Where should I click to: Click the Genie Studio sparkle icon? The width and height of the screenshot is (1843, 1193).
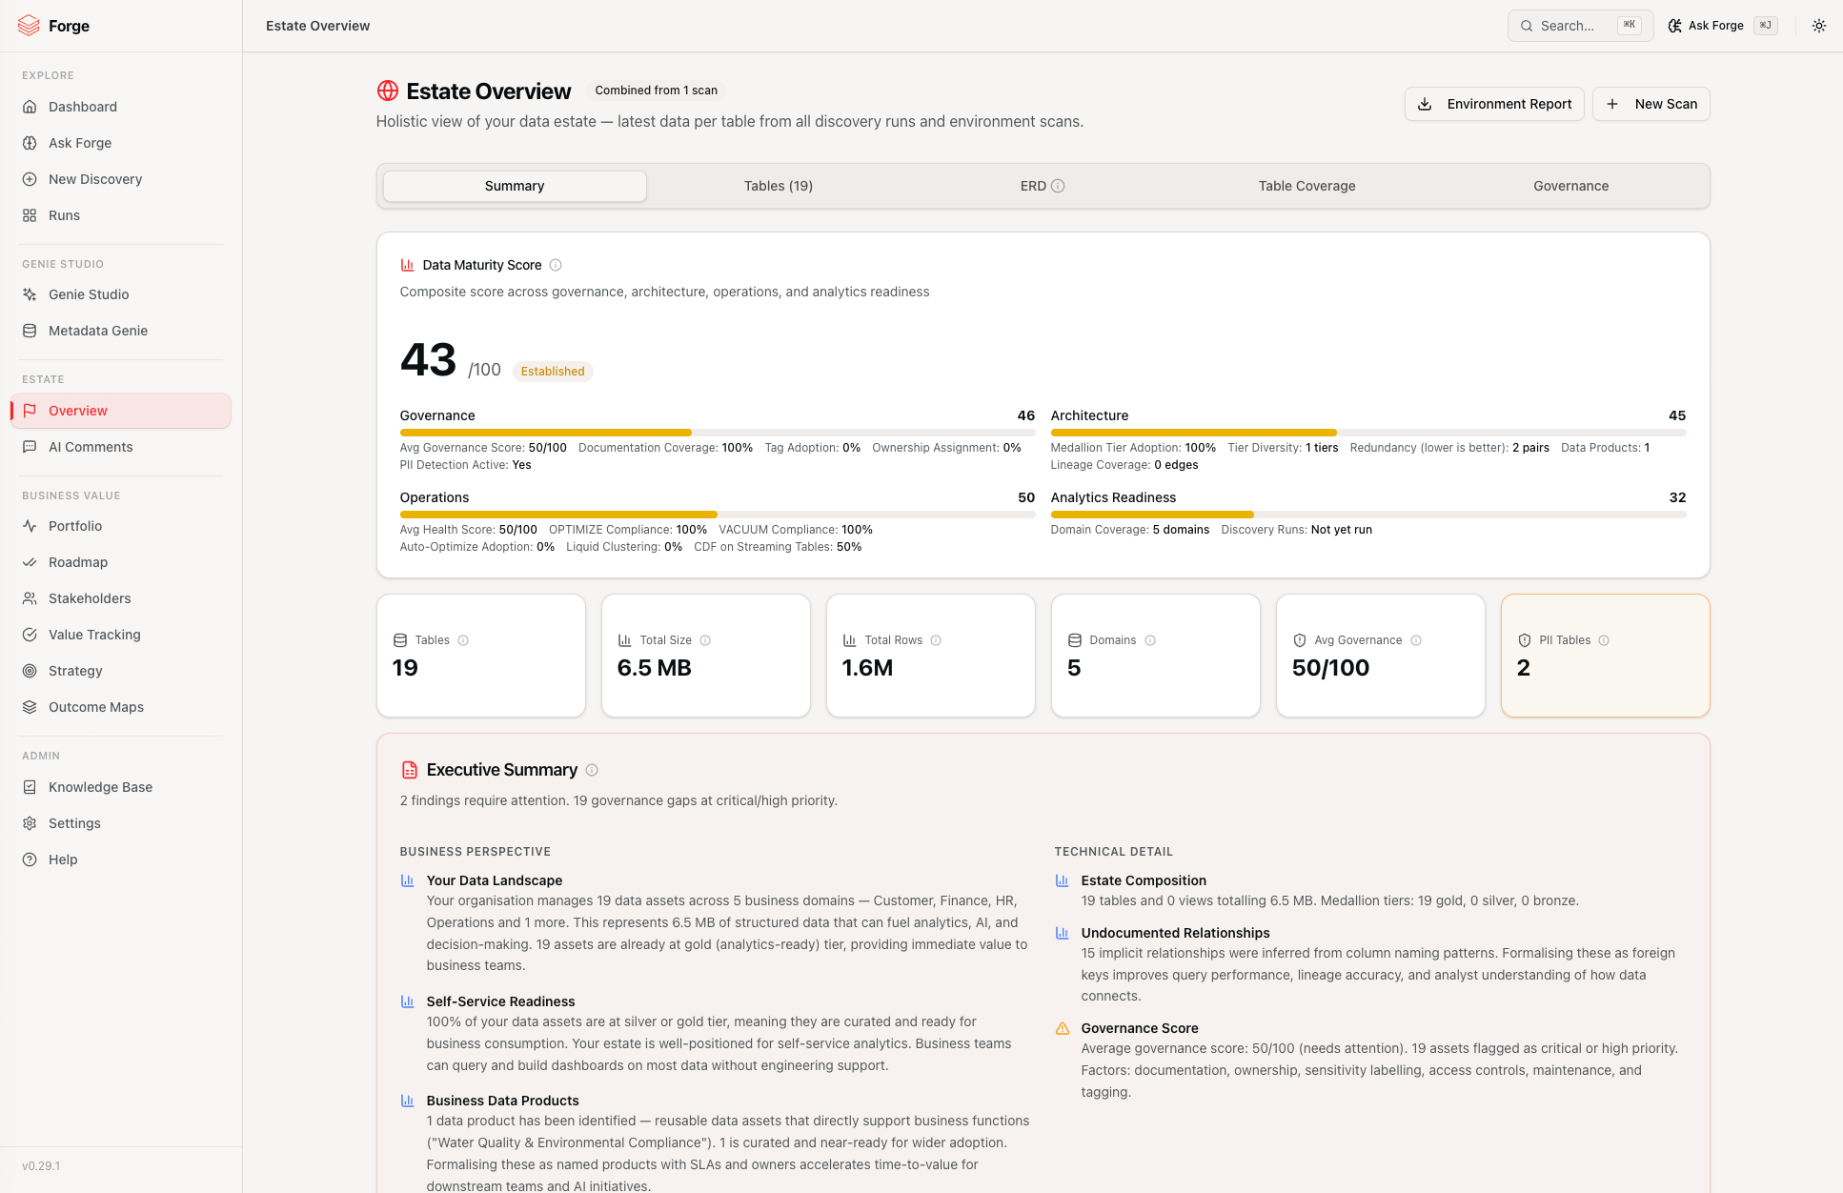point(30,294)
